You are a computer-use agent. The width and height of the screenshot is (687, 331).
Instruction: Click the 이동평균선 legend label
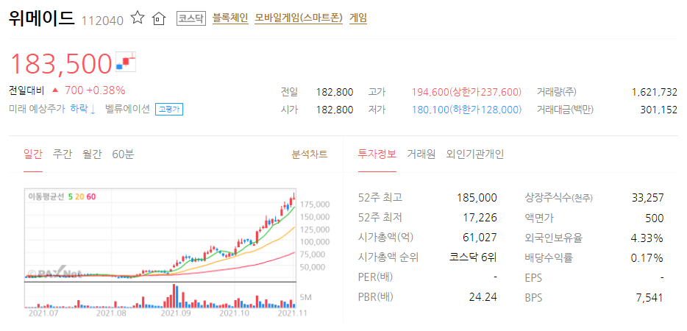(x=46, y=196)
